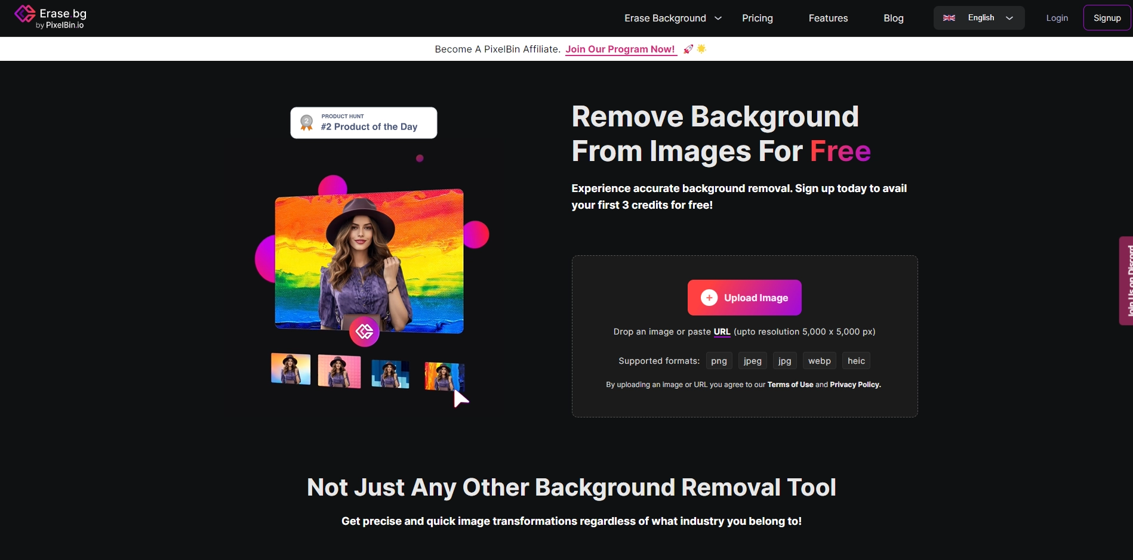Click the Remove Background From Images heading

[x=721, y=134]
